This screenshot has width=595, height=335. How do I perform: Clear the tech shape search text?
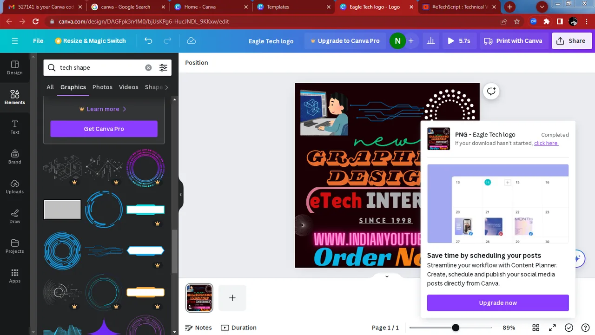pyautogui.click(x=148, y=67)
